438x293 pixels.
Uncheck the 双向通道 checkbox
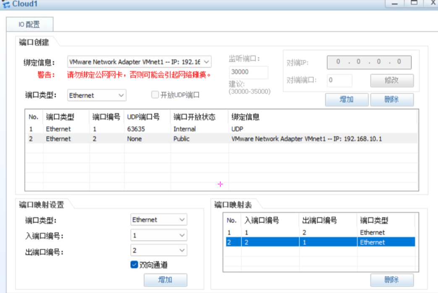[134, 264]
